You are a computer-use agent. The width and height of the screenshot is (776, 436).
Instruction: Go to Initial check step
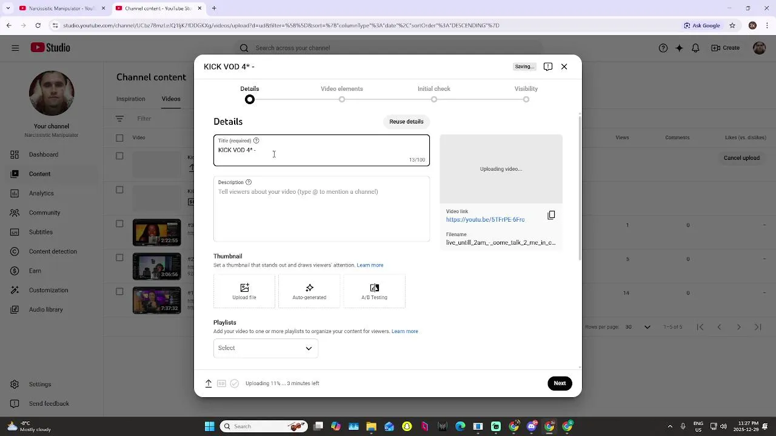click(x=434, y=93)
